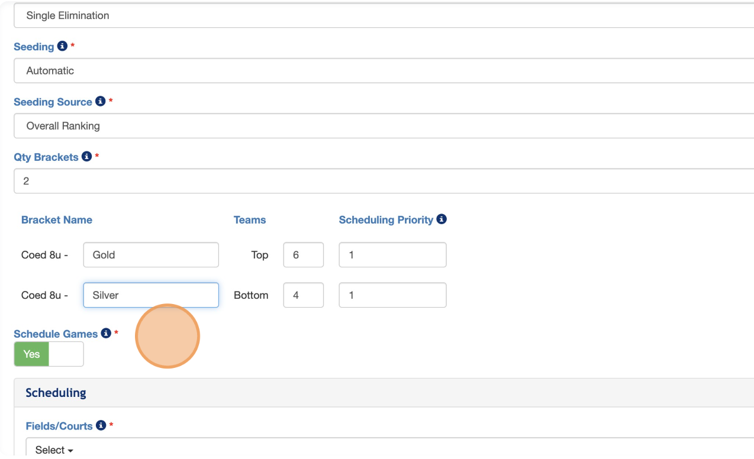
Task: Toggle the Schedule Games Yes switch
Action: [x=49, y=354]
